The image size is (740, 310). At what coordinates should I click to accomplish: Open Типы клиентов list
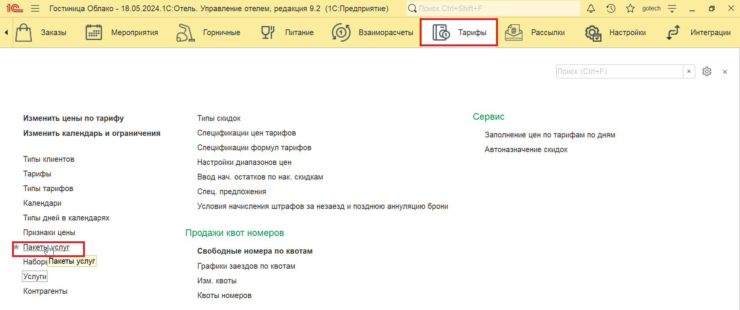click(x=49, y=159)
